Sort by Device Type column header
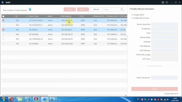182x102 pixels. tap(34, 16)
